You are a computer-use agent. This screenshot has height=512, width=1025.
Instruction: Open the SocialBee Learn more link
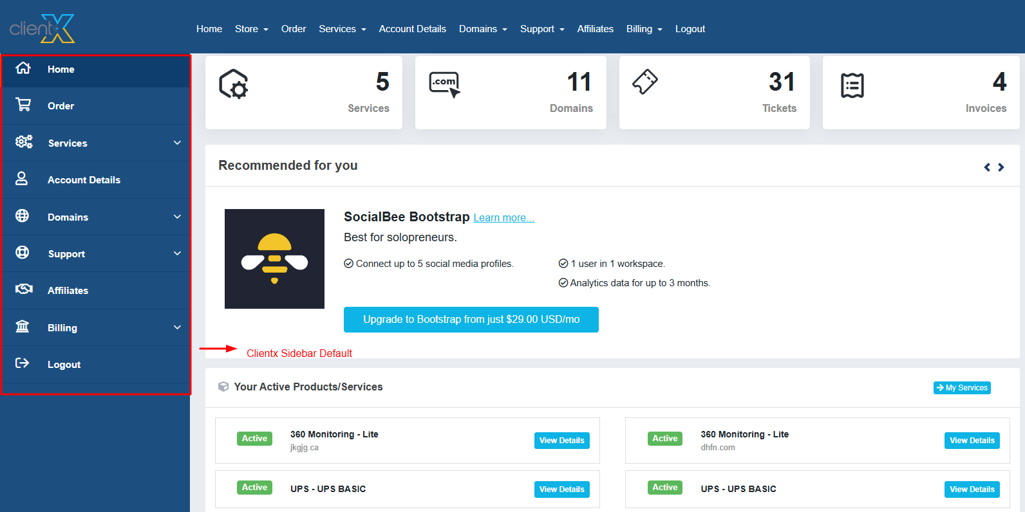click(x=503, y=218)
